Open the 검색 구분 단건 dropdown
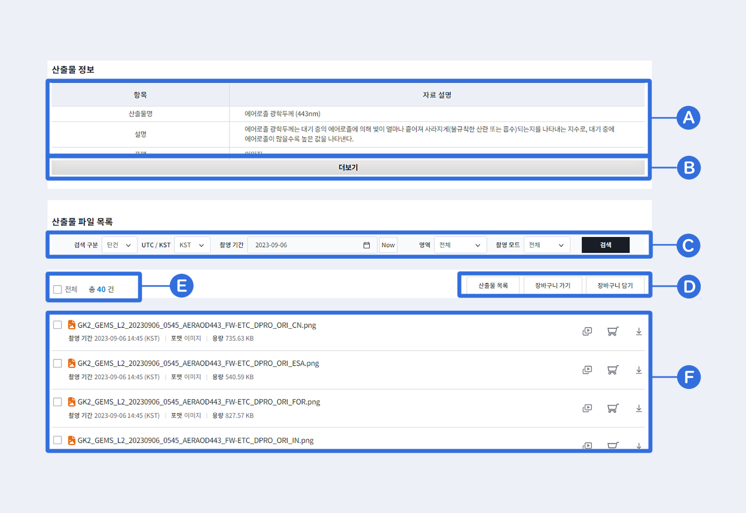This screenshot has width=746, height=513. (119, 244)
